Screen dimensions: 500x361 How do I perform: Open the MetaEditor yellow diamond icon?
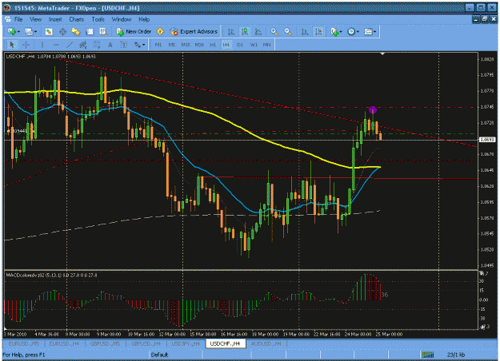point(160,31)
